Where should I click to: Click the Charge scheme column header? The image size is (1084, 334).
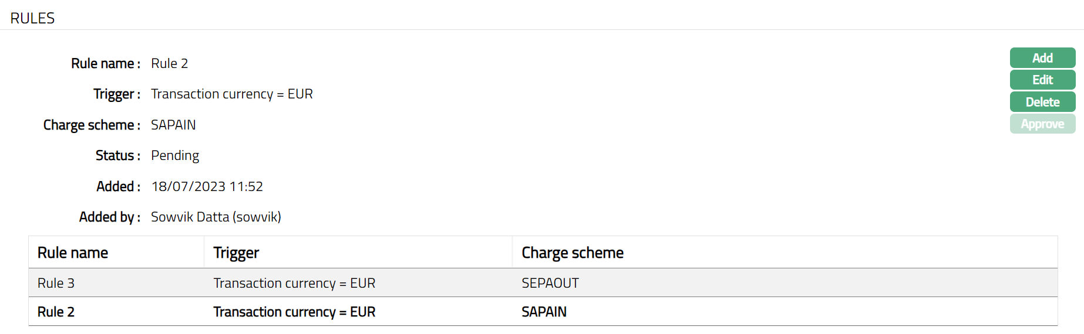coord(573,253)
